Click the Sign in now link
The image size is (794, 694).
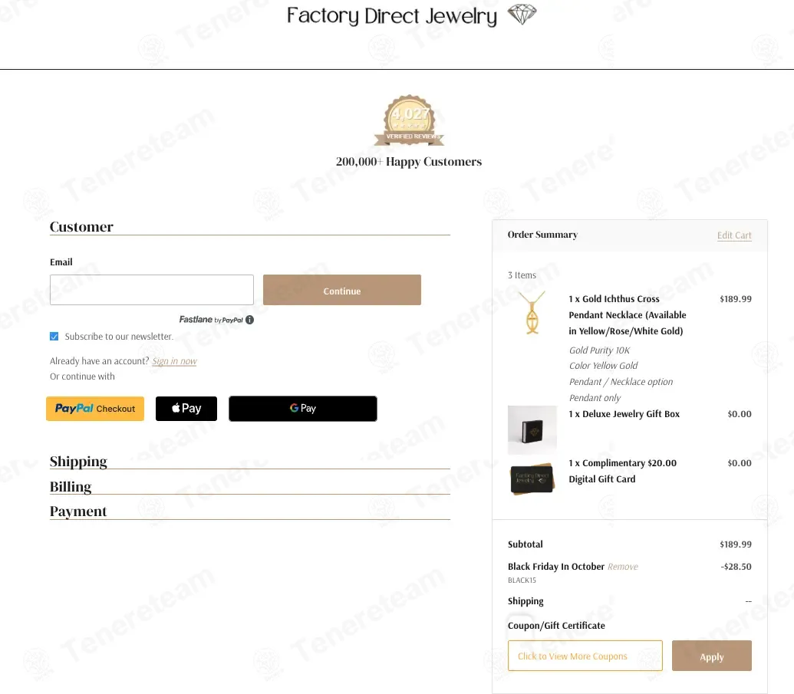coord(174,361)
